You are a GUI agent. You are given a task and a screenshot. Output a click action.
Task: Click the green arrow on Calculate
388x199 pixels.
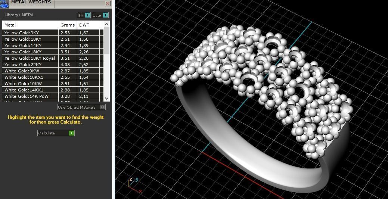click(71, 133)
